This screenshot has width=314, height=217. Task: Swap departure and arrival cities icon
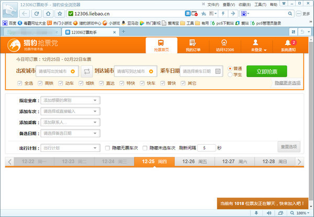pyautogui.click(x=87, y=71)
